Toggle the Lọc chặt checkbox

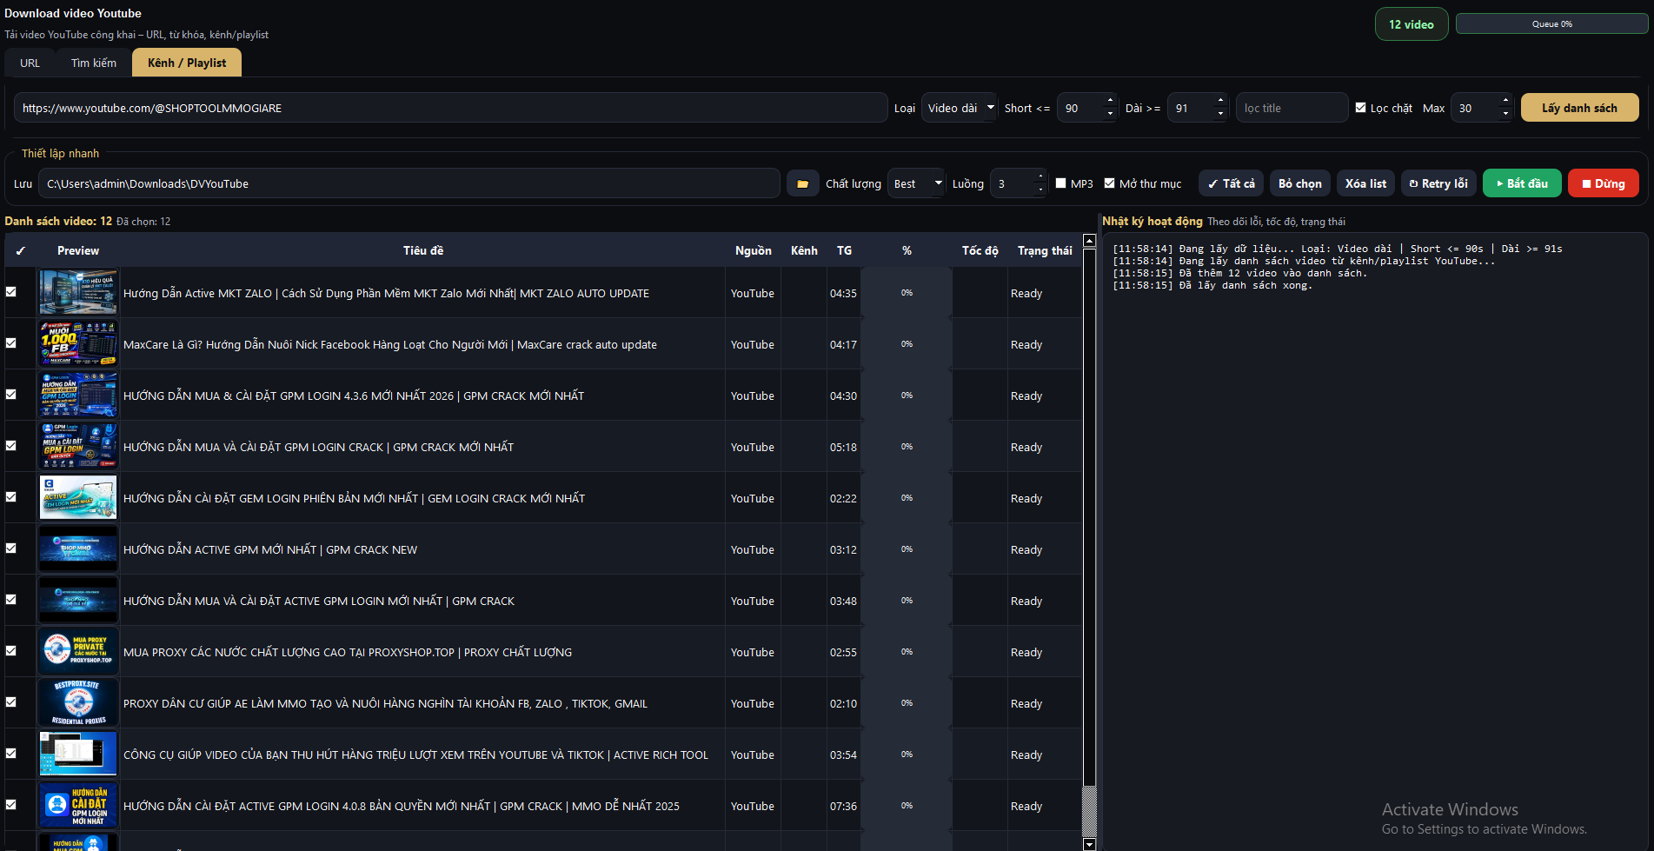[1361, 108]
